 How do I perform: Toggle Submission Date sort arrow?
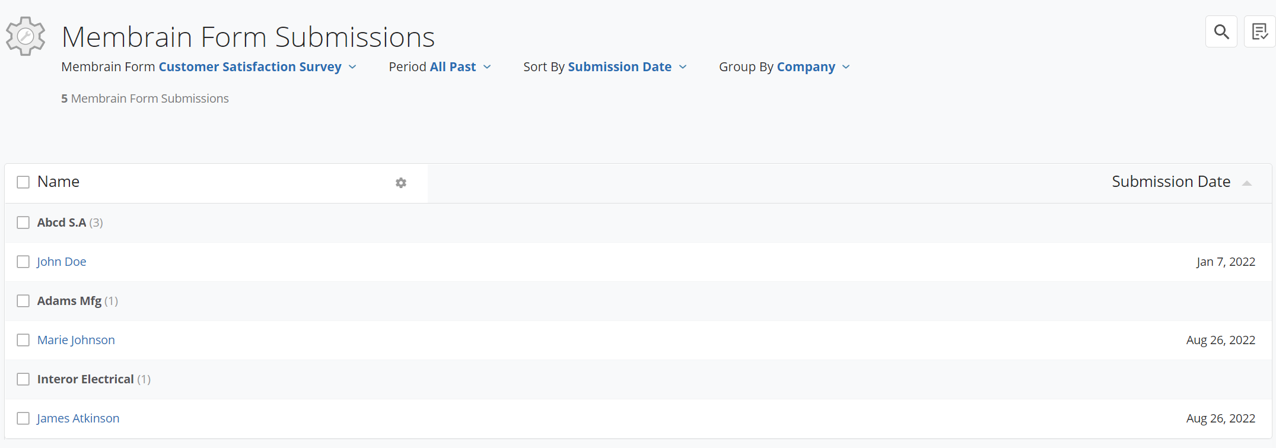pos(1247,183)
